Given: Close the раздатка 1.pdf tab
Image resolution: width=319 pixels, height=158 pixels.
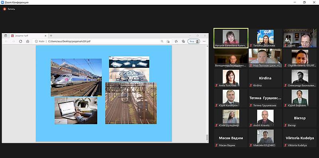Looking at the screenshot, I should click(45, 36).
